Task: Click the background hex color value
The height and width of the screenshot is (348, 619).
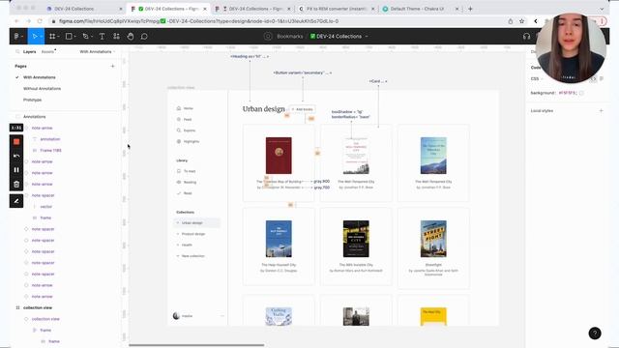Action: 568,93
